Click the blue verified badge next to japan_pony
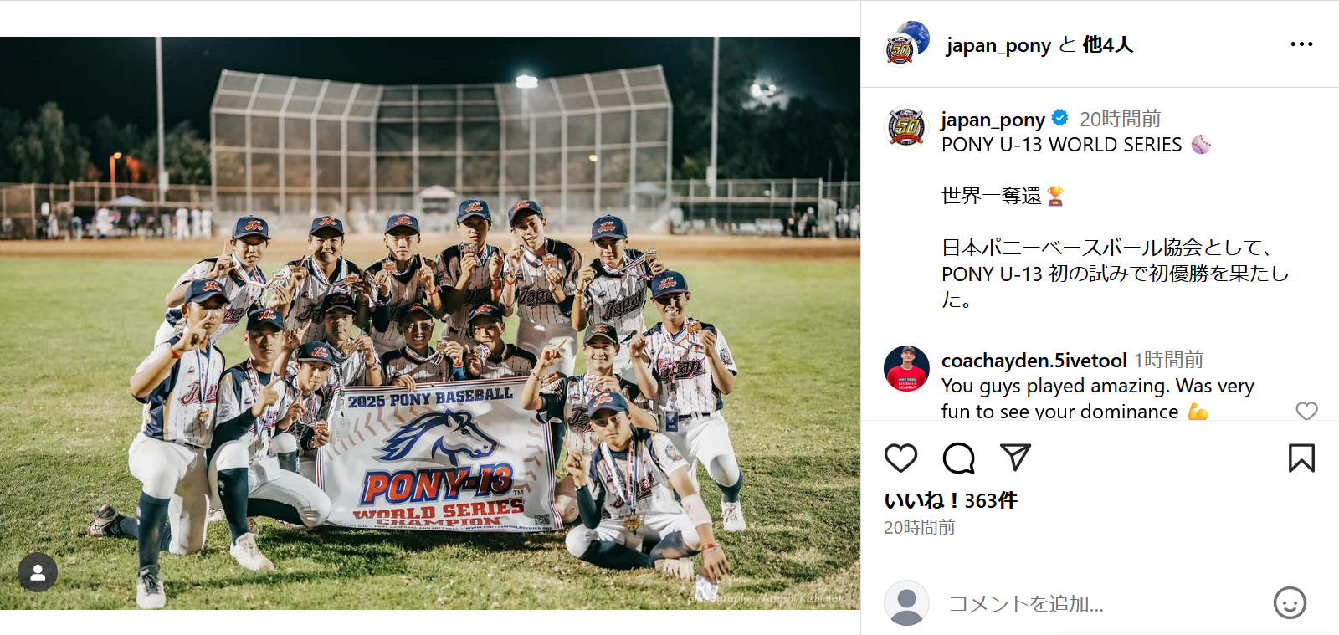 pyautogui.click(x=1059, y=118)
